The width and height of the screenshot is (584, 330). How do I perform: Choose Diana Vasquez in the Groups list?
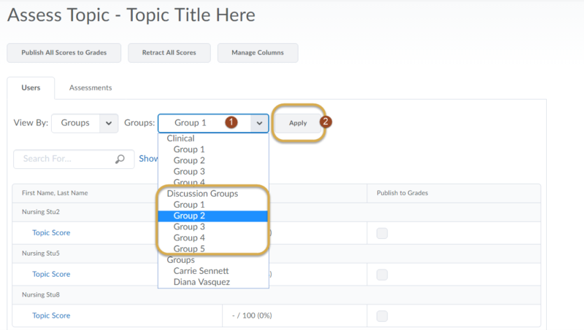click(x=201, y=282)
